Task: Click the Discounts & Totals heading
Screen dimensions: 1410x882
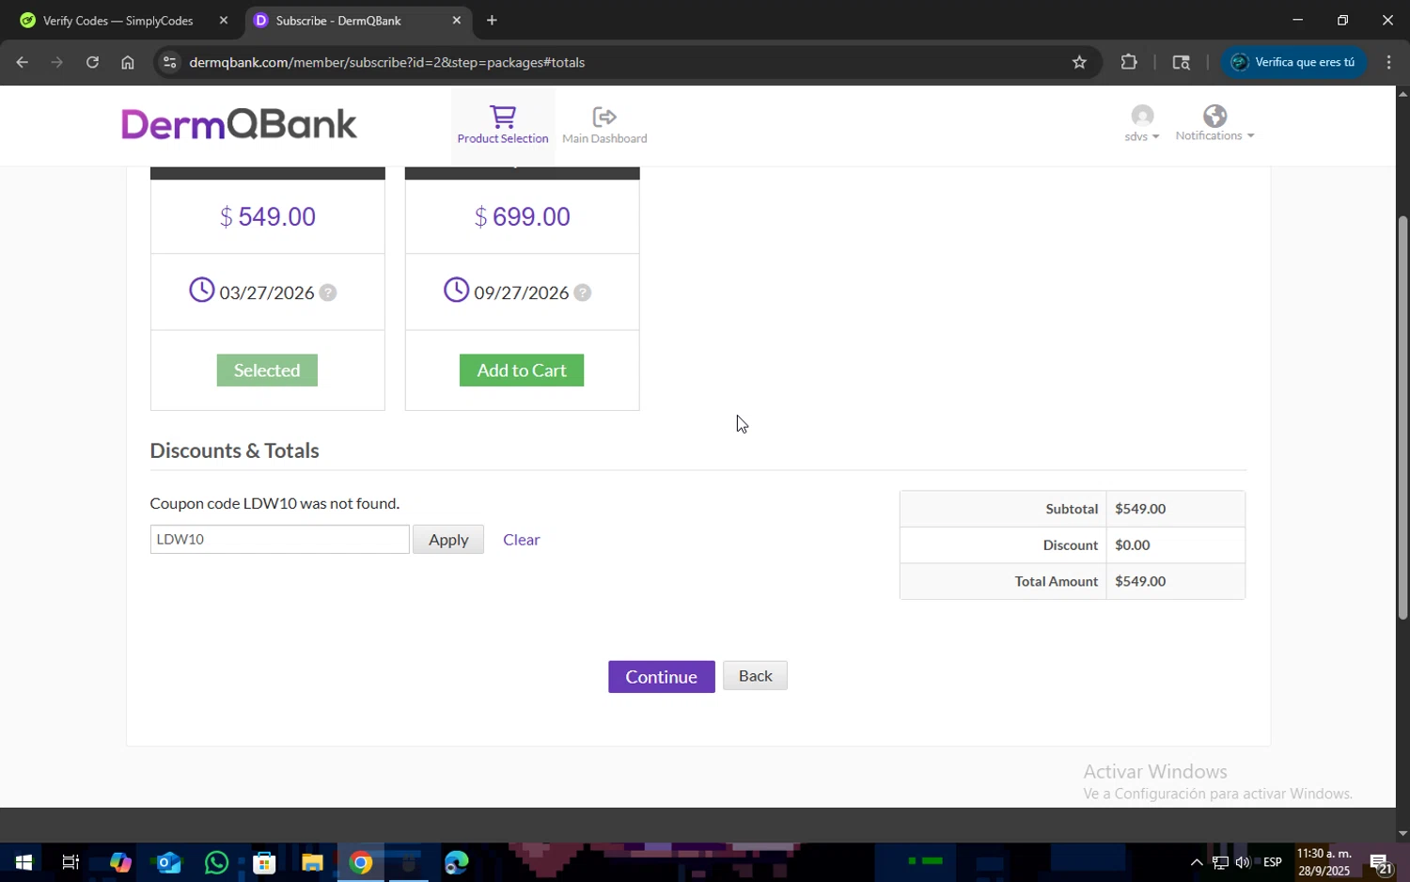Action: tap(234, 450)
